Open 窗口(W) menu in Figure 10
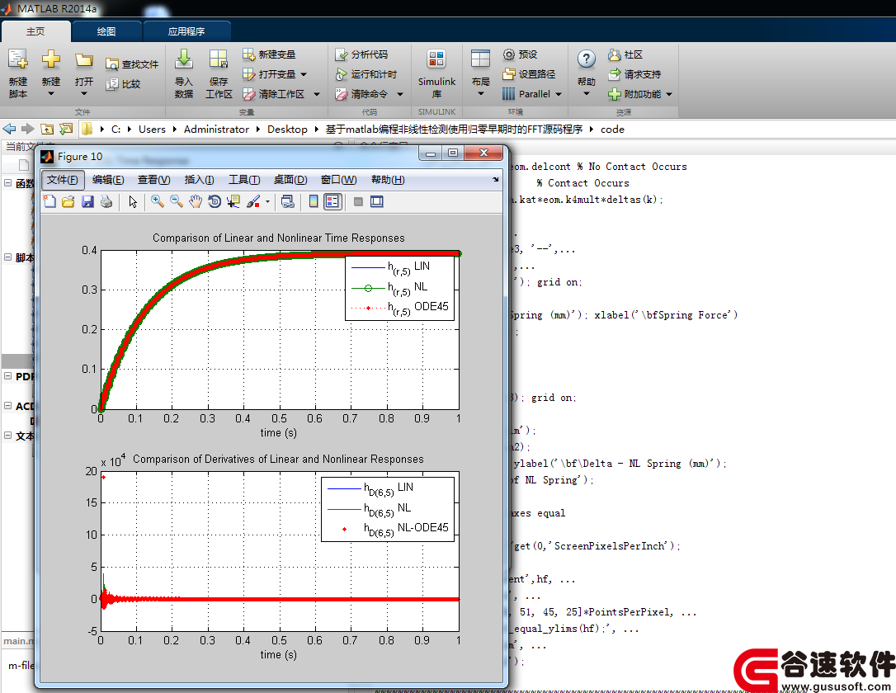896x693 pixels. coord(339,180)
